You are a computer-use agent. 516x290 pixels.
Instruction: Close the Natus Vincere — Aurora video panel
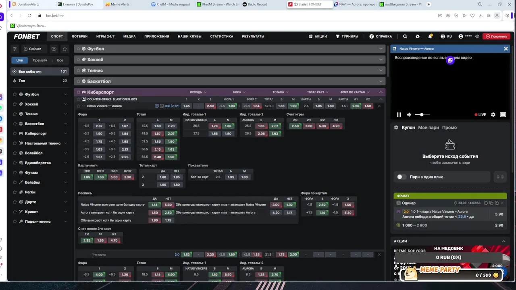506,49
